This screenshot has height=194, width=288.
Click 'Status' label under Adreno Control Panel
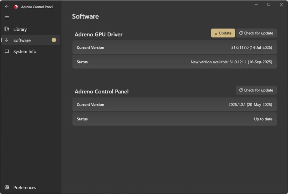coord(82,119)
